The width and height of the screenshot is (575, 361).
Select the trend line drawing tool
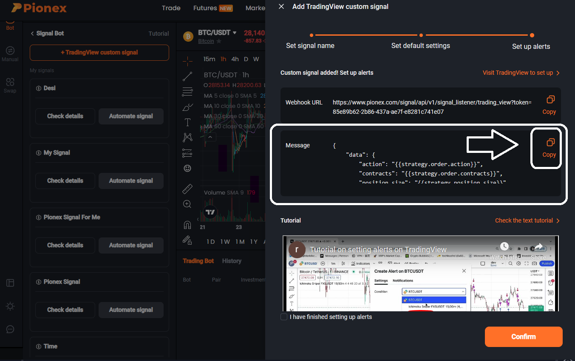point(187,76)
